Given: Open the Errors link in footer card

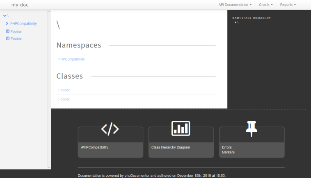Looking at the screenshot, I should tap(227, 147).
